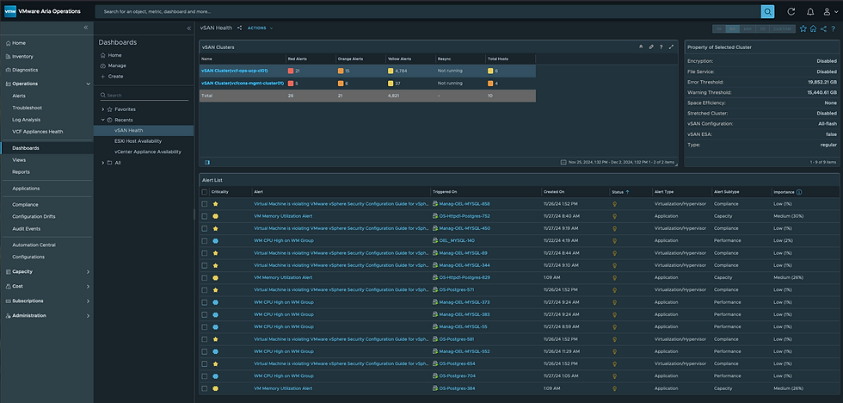Share the vSAN Health dashboard via title icon

click(x=240, y=28)
